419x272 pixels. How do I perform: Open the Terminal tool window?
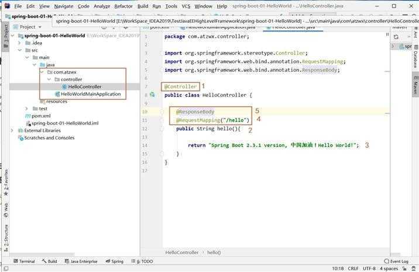pyautogui.click(x=24, y=261)
